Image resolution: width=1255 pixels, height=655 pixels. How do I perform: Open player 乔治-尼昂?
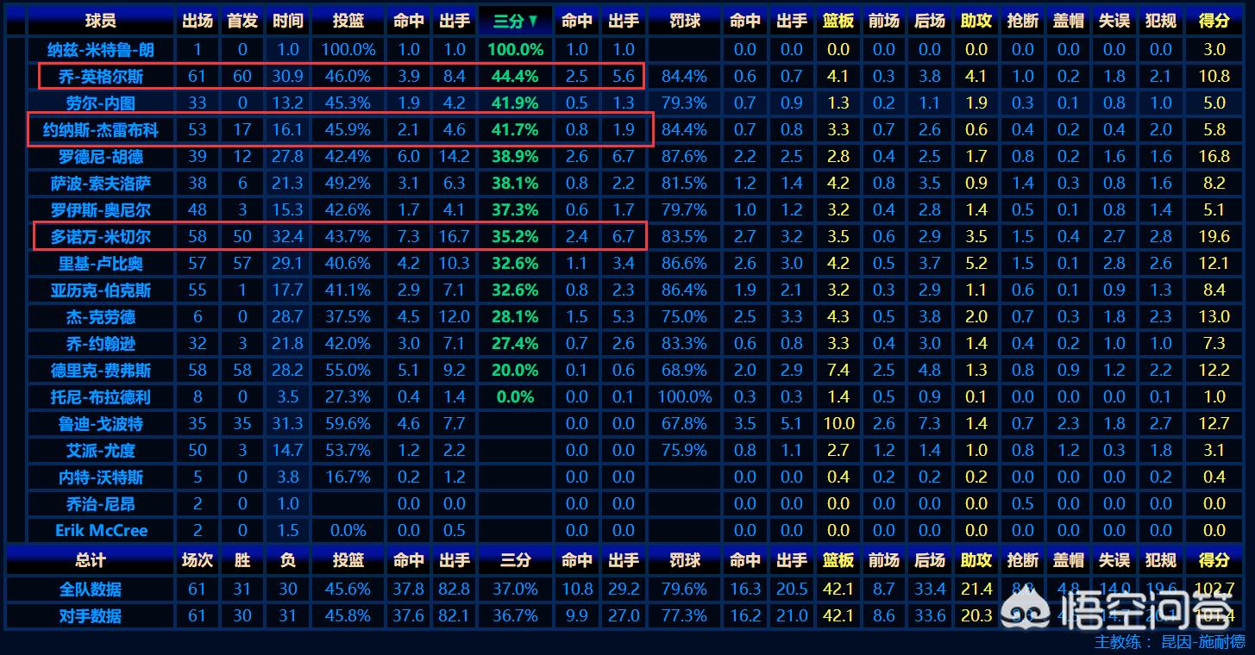click(101, 504)
